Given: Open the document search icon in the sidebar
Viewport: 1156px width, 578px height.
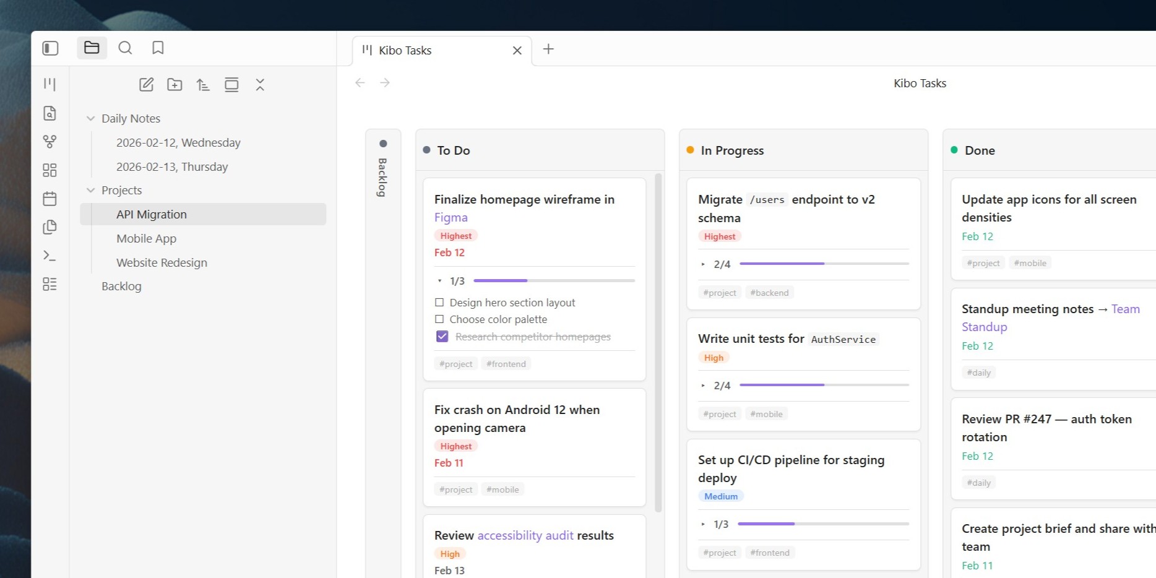Looking at the screenshot, I should [50, 113].
